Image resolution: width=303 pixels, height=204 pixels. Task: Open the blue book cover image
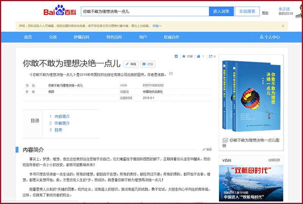[x=251, y=96]
